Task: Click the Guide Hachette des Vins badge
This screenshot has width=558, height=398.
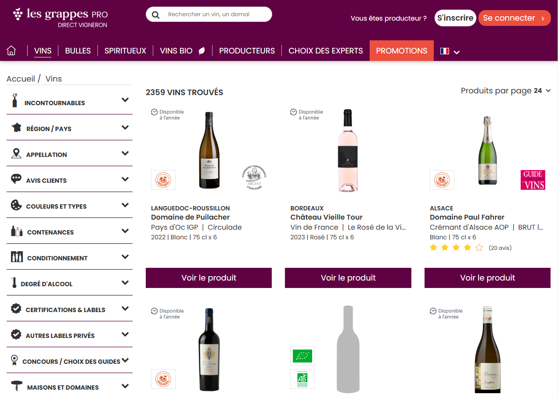Action: point(533,180)
